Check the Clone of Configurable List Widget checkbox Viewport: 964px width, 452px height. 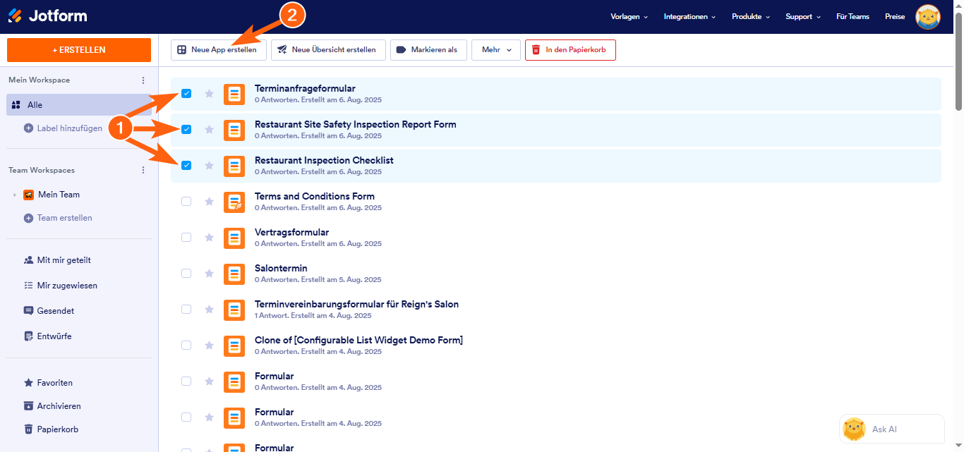coord(186,345)
